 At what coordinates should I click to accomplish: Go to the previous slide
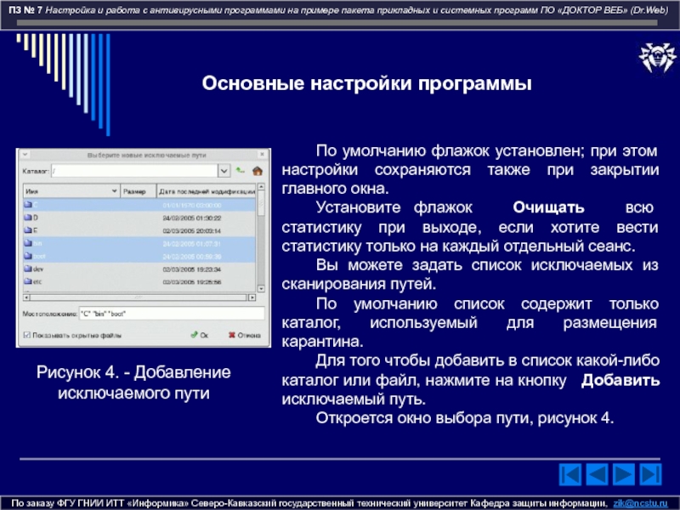click(x=598, y=474)
